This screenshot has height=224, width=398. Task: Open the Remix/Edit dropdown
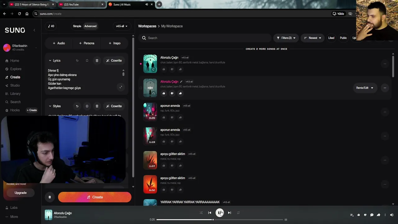click(x=364, y=88)
